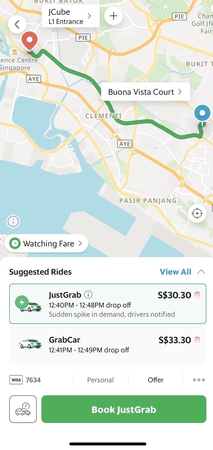
Task: Switch the Personal profile tag
Action: click(100, 380)
